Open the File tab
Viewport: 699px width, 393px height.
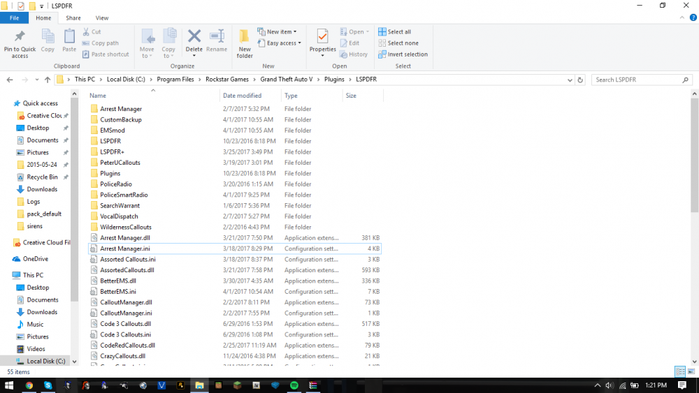[x=14, y=18]
